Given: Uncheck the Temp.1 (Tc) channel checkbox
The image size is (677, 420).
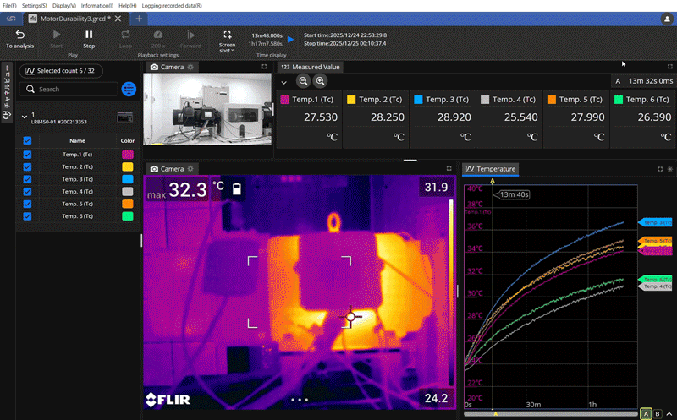Looking at the screenshot, I should point(27,155).
